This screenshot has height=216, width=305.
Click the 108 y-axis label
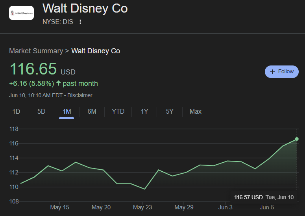(14, 201)
